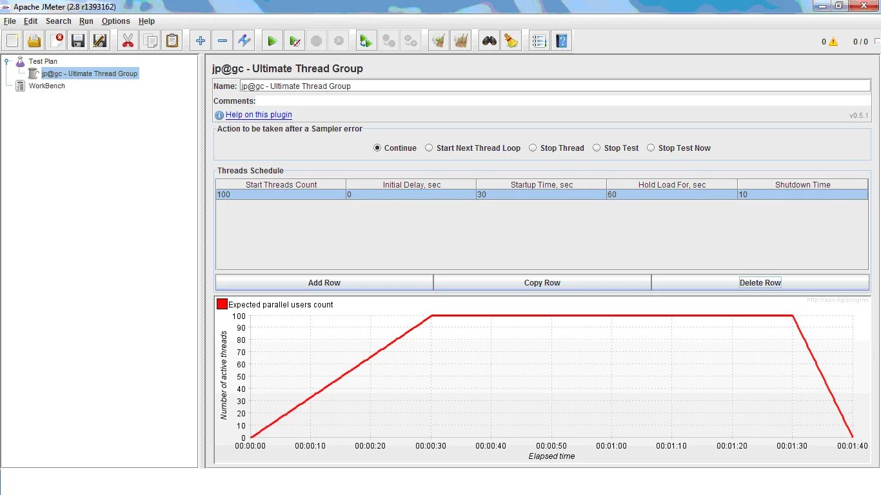Click Start no pauses icon
The width and height of the screenshot is (881, 495).
[295, 41]
